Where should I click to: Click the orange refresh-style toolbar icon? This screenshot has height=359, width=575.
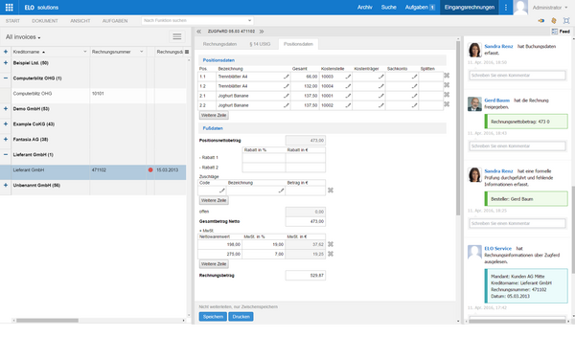554,21
